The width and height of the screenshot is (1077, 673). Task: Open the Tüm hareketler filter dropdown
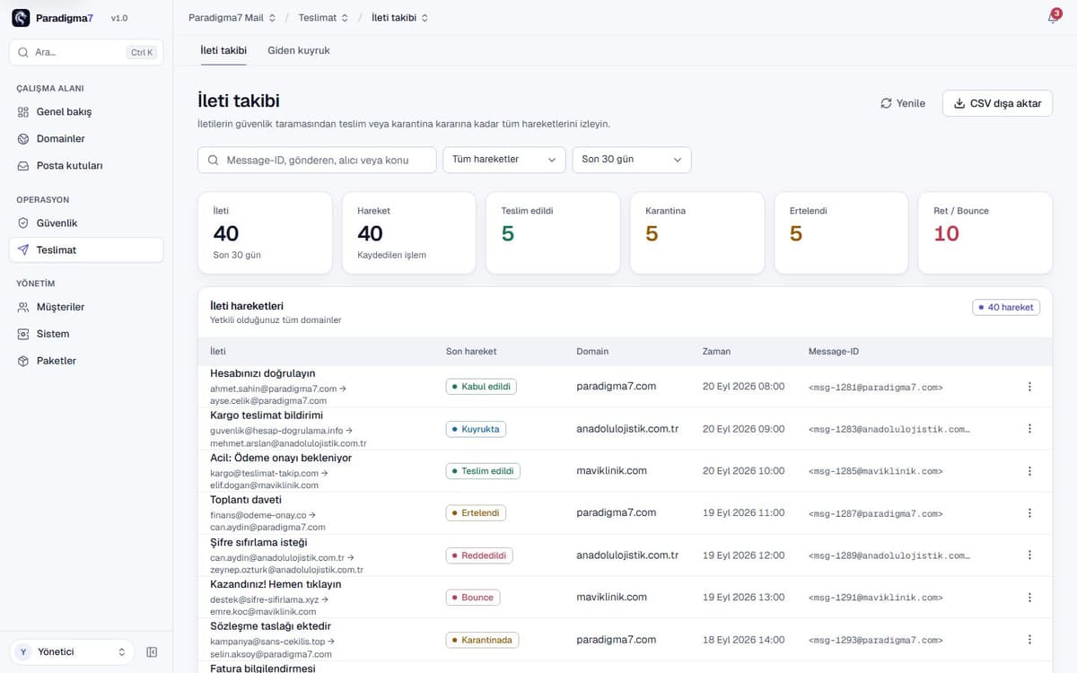pyautogui.click(x=504, y=160)
